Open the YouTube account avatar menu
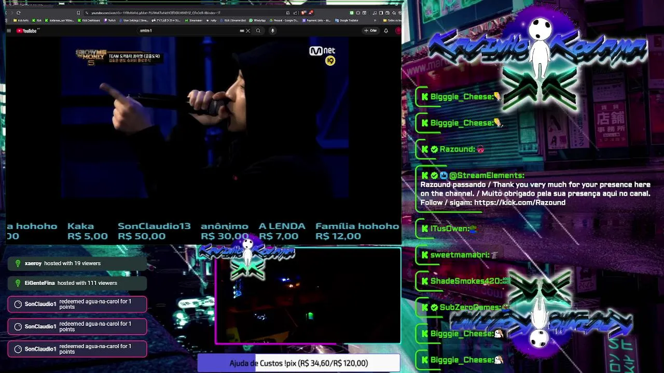Image resolution: width=664 pixels, height=373 pixels. 398,31
